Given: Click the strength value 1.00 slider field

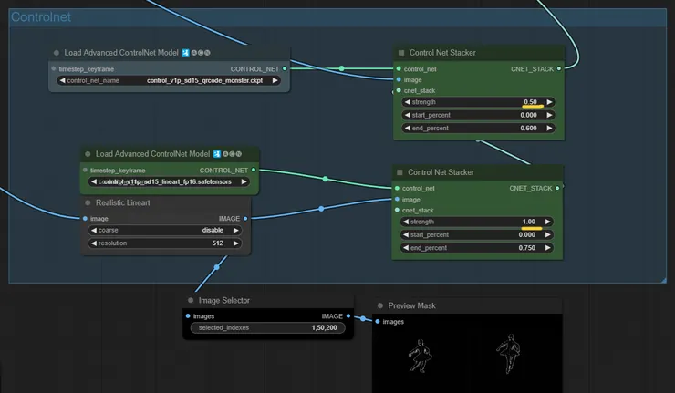Looking at the screenshot, I should click(x=476, y=222).
